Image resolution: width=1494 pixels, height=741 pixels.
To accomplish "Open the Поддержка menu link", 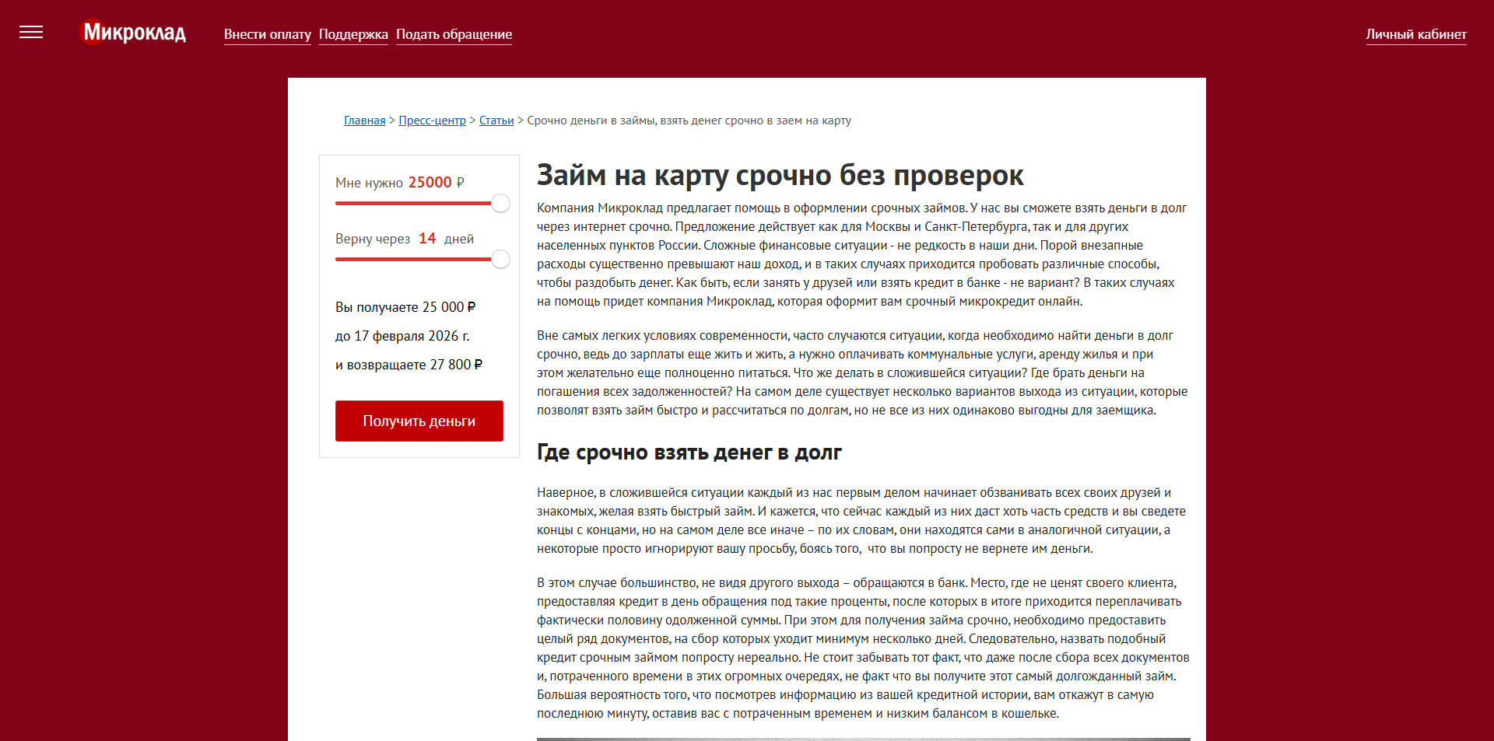I will point(353,34).
